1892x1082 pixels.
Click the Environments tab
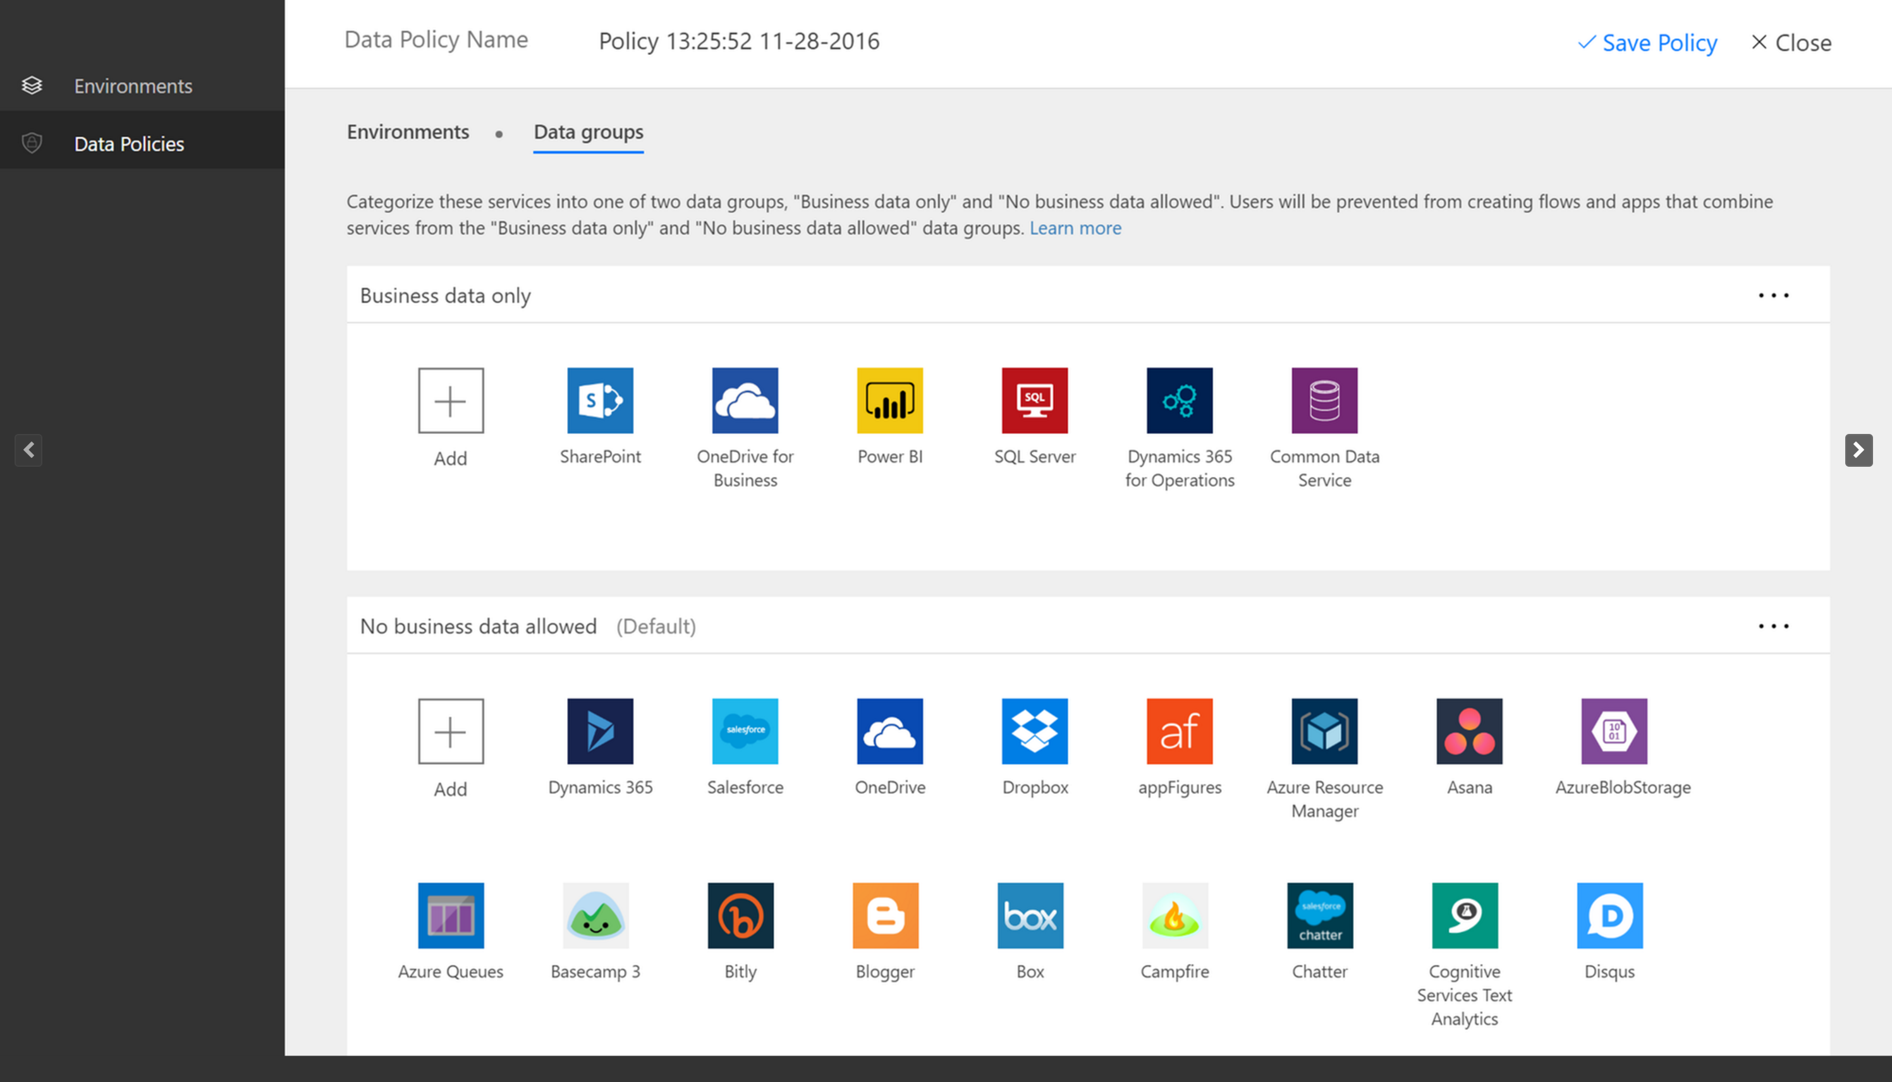406,131
